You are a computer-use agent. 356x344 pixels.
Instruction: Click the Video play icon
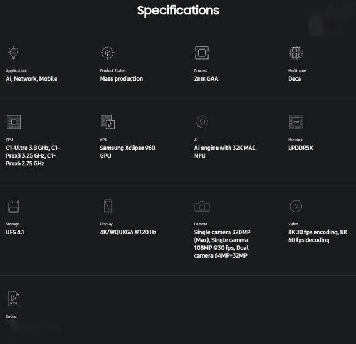coord(296,207)
